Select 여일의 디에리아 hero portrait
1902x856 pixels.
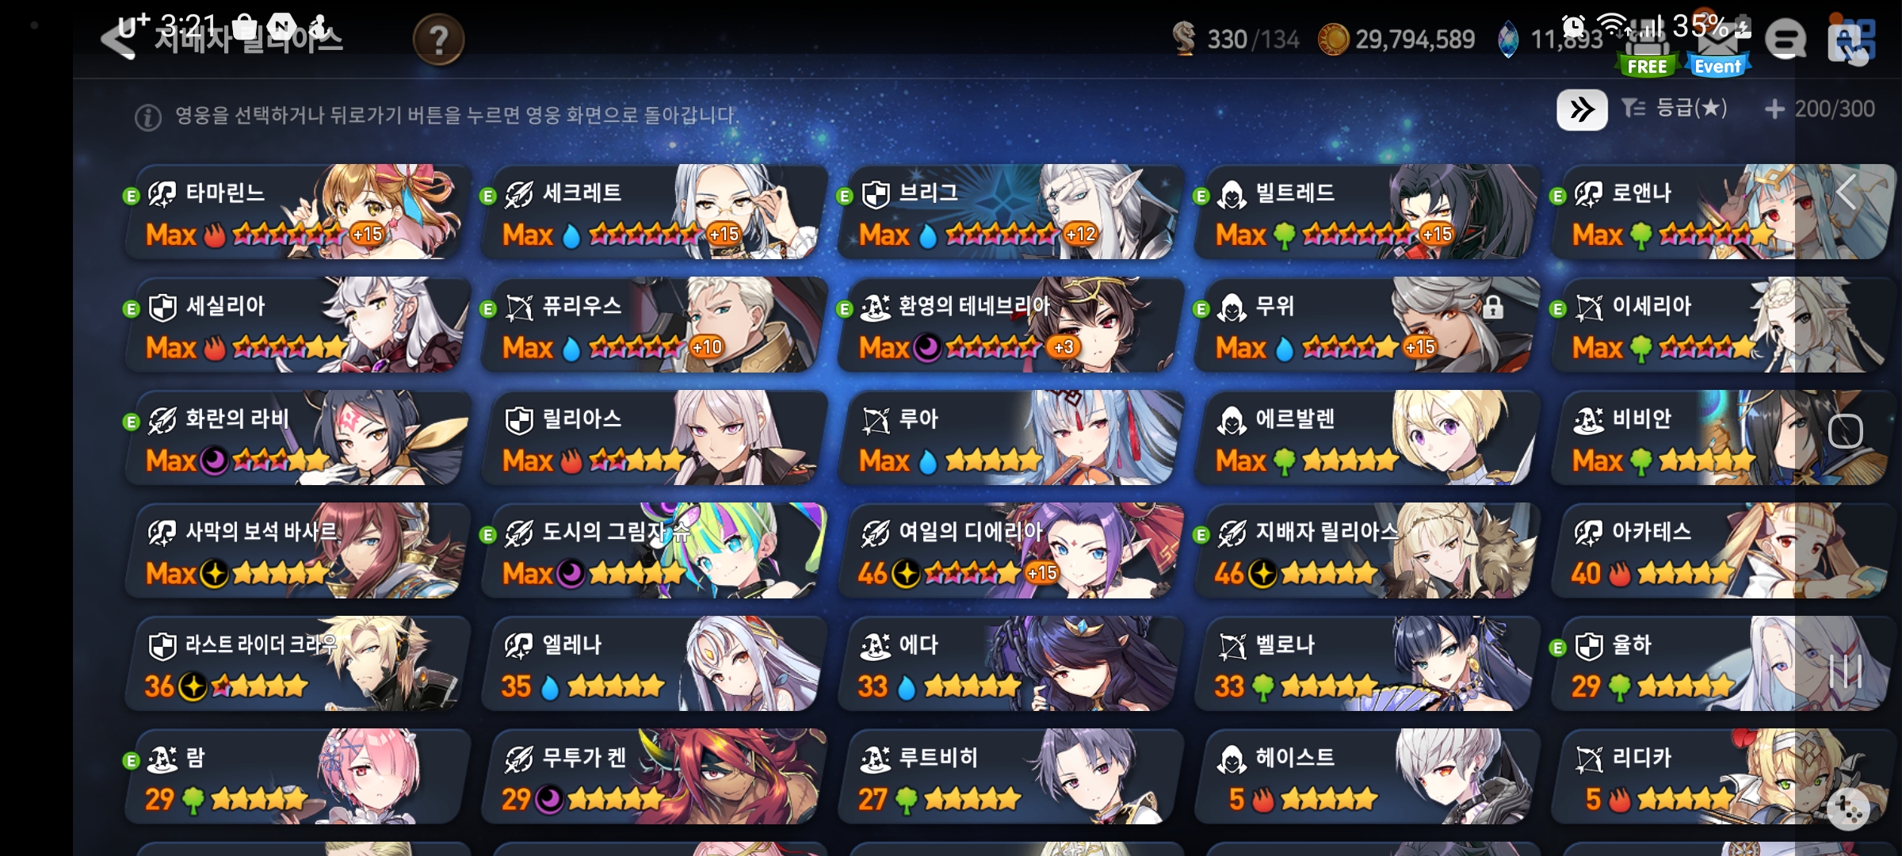click(x=1009, y=550)
